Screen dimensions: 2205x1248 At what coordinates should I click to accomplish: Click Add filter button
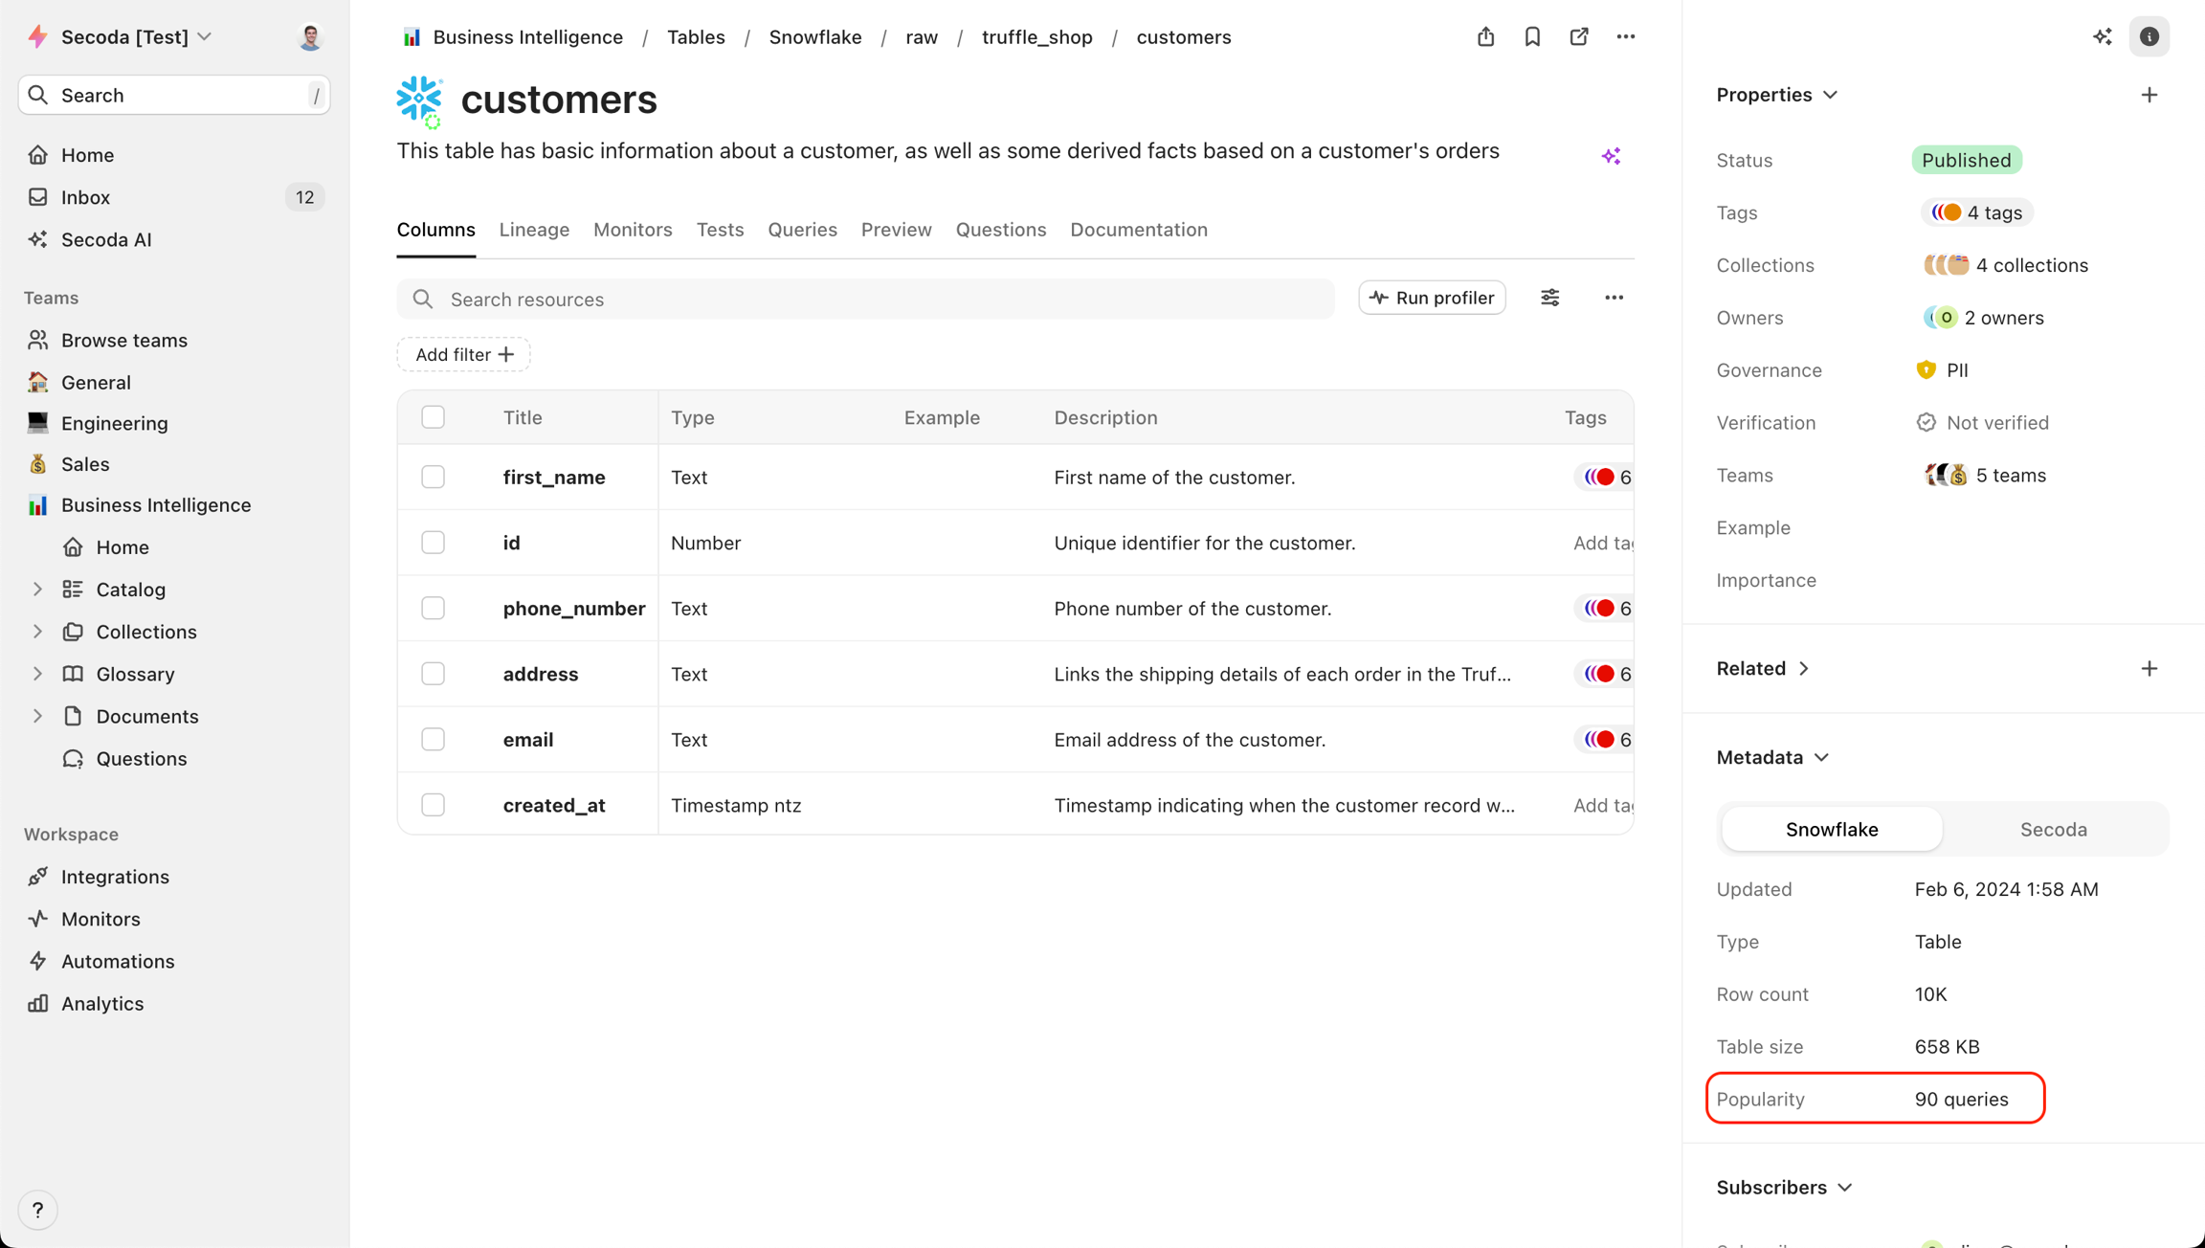(463, 354)
